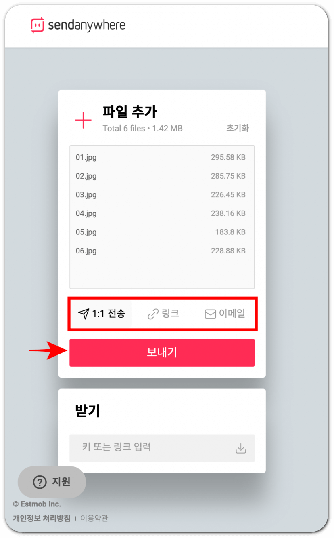Switch to the 이메일 tab
This screenshot has height=538, width=334.
pyautogui.click(x=225, y=314)
